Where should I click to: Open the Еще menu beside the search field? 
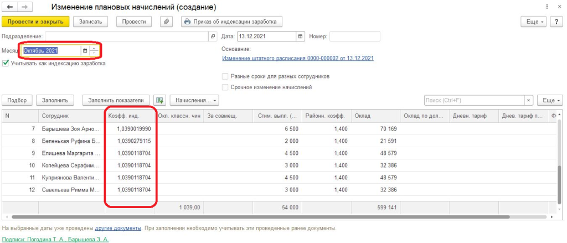click(x=550, y=101)
